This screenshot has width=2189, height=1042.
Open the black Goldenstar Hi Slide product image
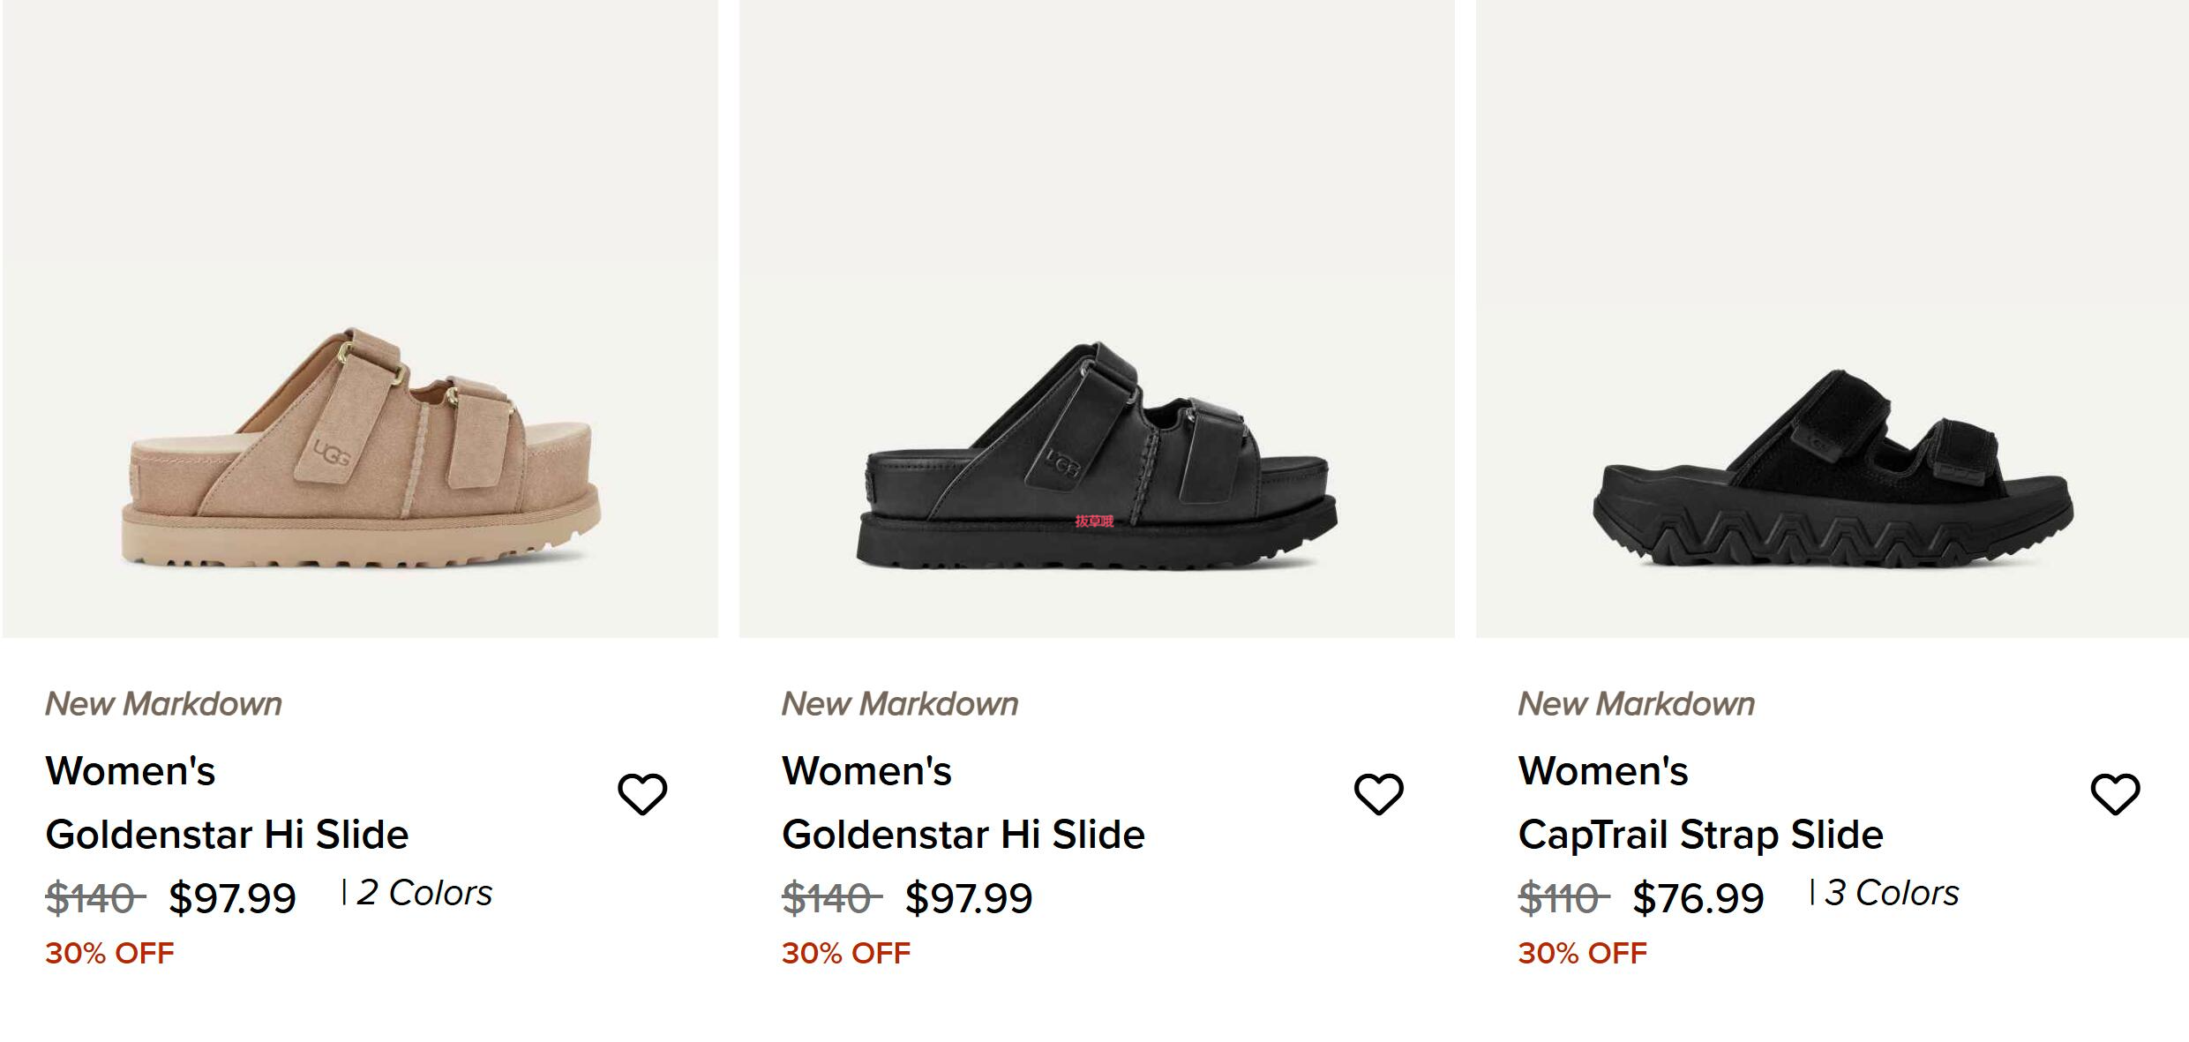(x=1097, y=319)
